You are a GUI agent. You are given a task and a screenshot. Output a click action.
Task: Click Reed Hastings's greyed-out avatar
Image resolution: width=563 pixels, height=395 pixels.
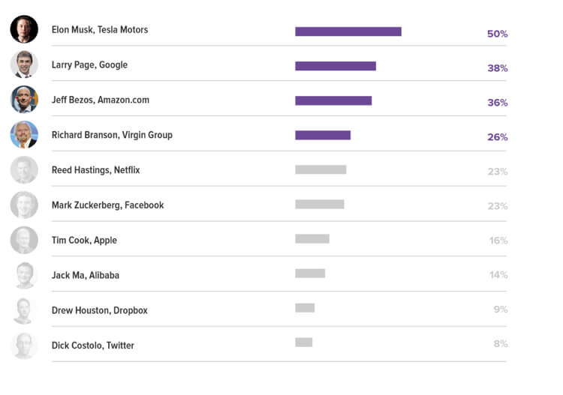point(24,170)
